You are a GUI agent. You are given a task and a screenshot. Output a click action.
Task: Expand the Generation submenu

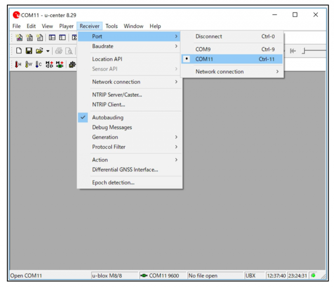[130, 137]
